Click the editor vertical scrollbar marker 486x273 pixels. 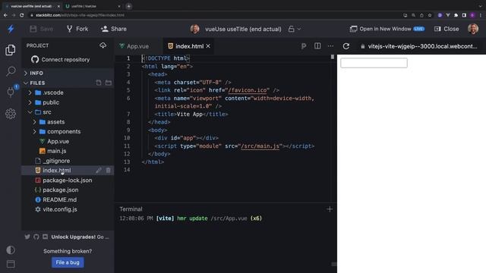coord(333,57)
